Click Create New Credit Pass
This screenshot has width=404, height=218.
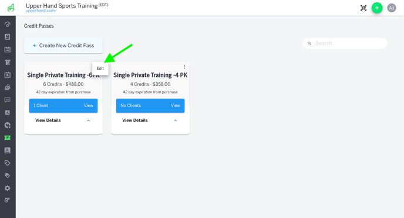63,46
